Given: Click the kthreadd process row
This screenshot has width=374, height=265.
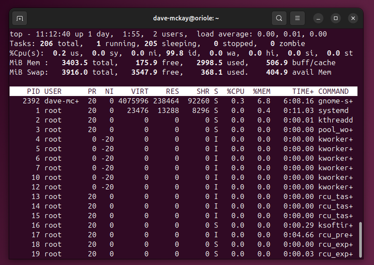Looking at the screenshot, I should click(181, 120).
